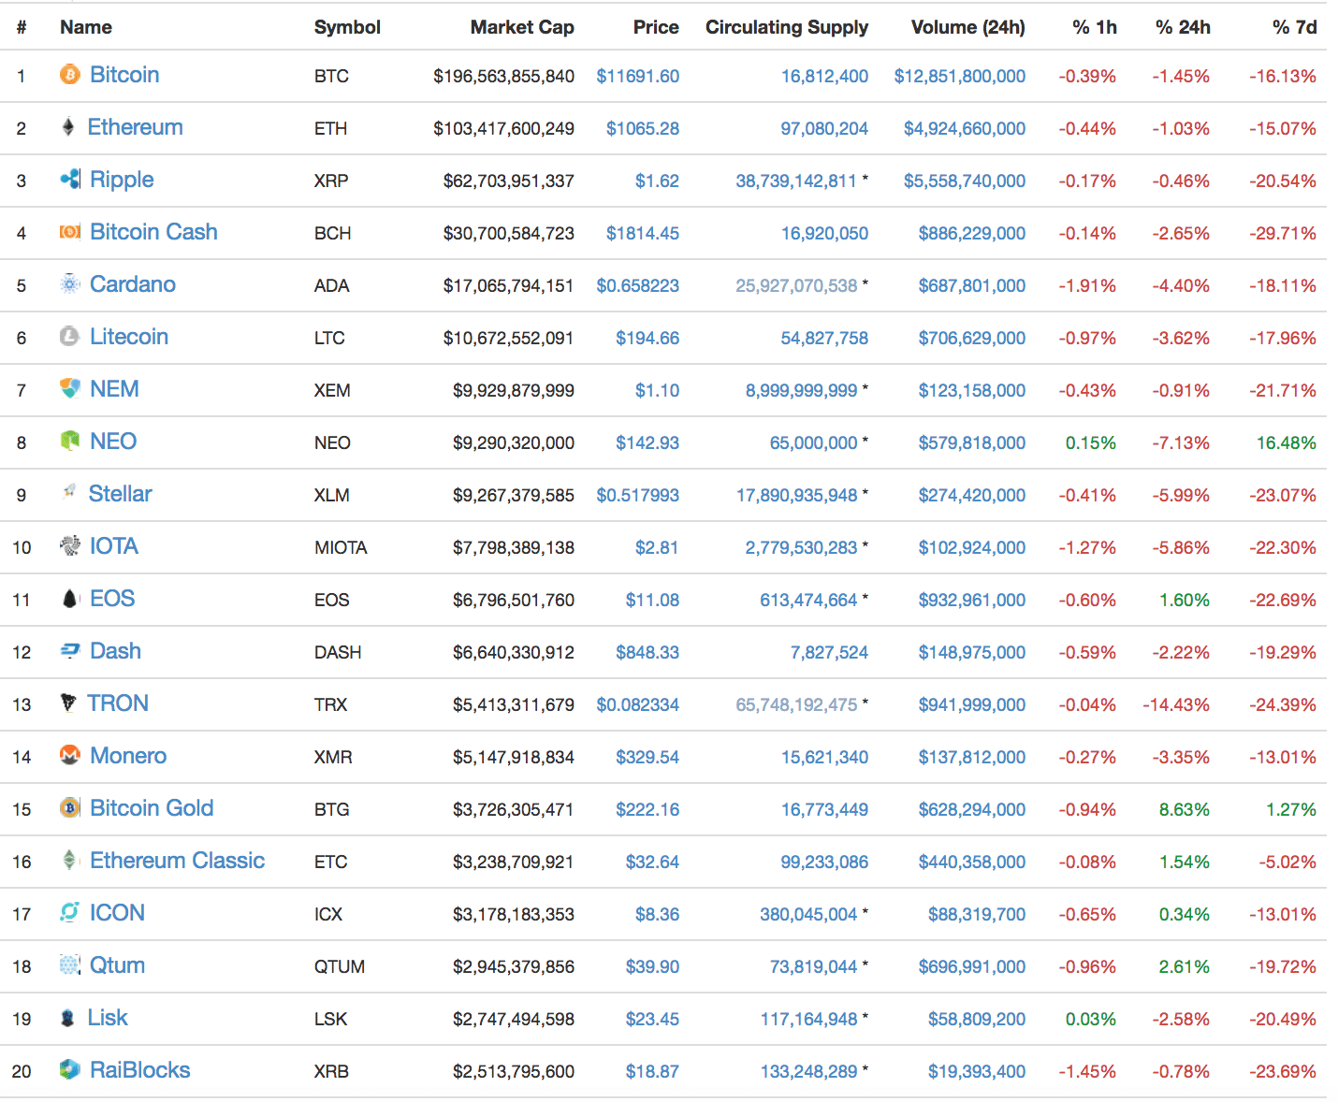
Task: Open the Bitcoin name link
Action: click(124, 74)
